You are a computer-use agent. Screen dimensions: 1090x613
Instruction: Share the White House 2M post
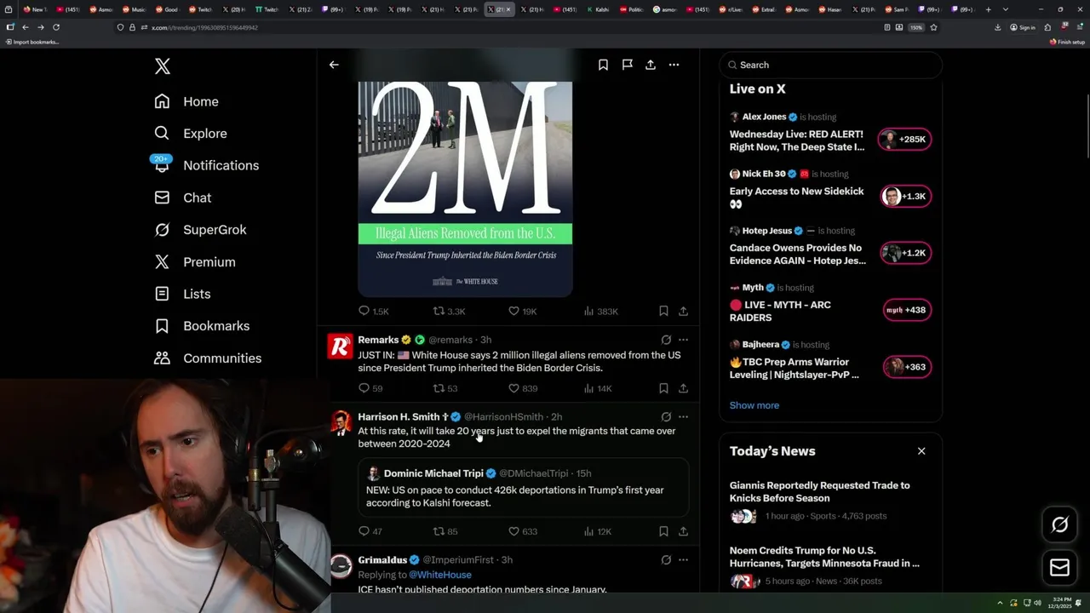coord(683,312)
